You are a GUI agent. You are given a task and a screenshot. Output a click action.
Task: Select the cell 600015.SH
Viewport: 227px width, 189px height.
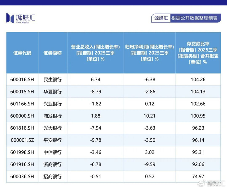(x=22, y=92)
